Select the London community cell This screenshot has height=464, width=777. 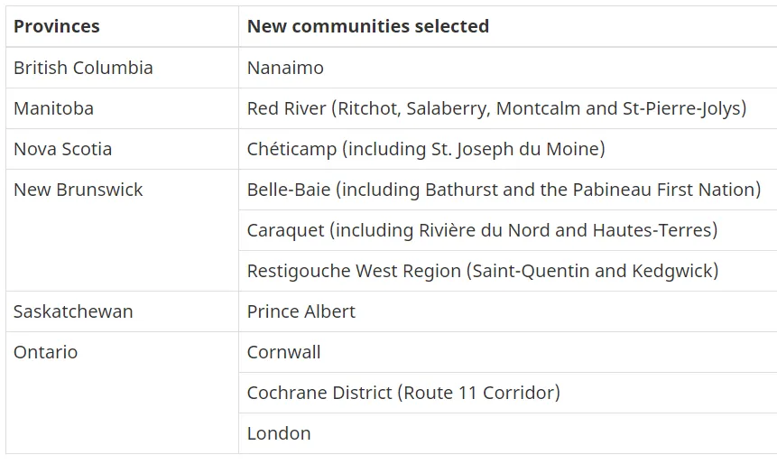(279, 433)
